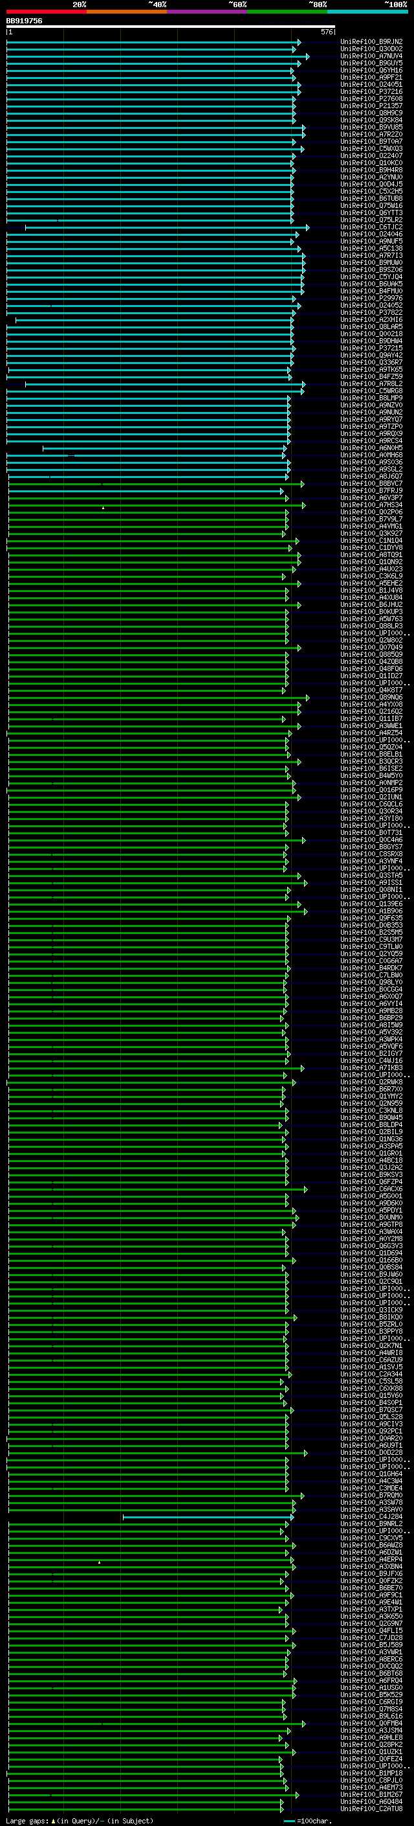Select hit UniRef100_B9GUY5
The width and height of the screenshot is (414, 1826).
tap(371, 63)
